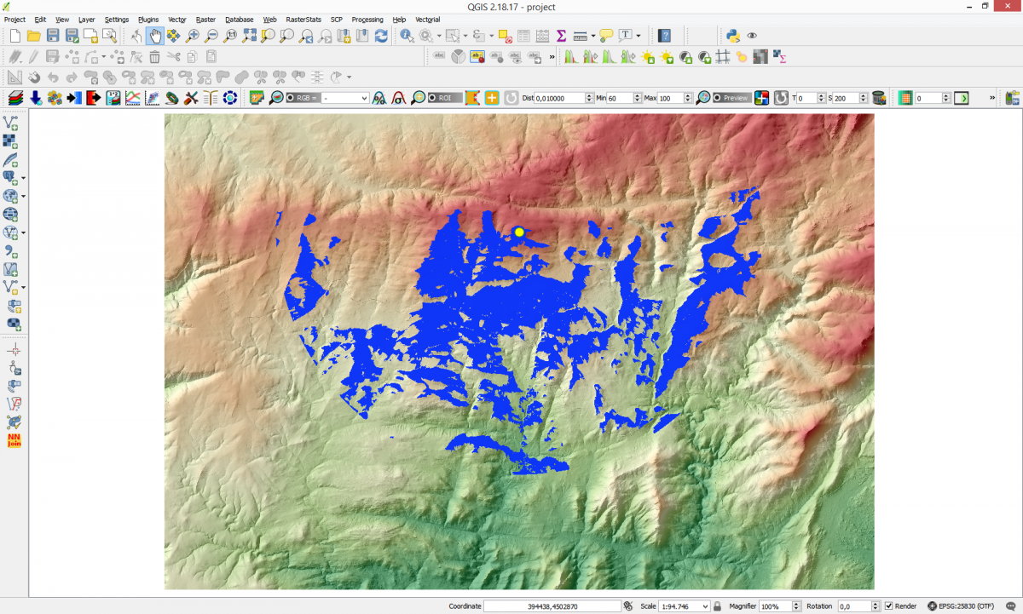This screenshot has width=1023, height=614.
Task: Open the SCP menu
Action: (x=336, y=19)
